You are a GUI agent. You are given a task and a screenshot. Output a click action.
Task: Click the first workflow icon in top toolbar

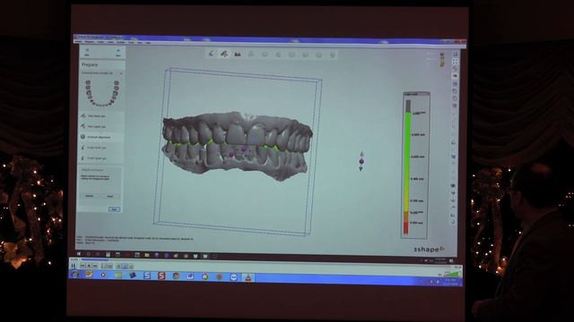pos(211,54)
